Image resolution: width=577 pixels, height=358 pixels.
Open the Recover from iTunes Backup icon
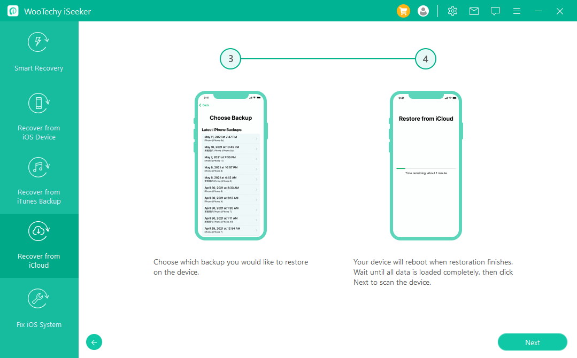pyautogui.click(x=39, y=167)
